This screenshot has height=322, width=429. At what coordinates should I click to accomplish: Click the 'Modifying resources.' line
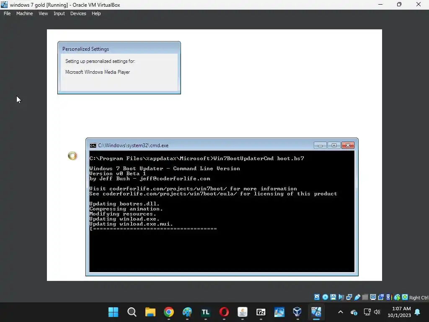click(123, 214)
